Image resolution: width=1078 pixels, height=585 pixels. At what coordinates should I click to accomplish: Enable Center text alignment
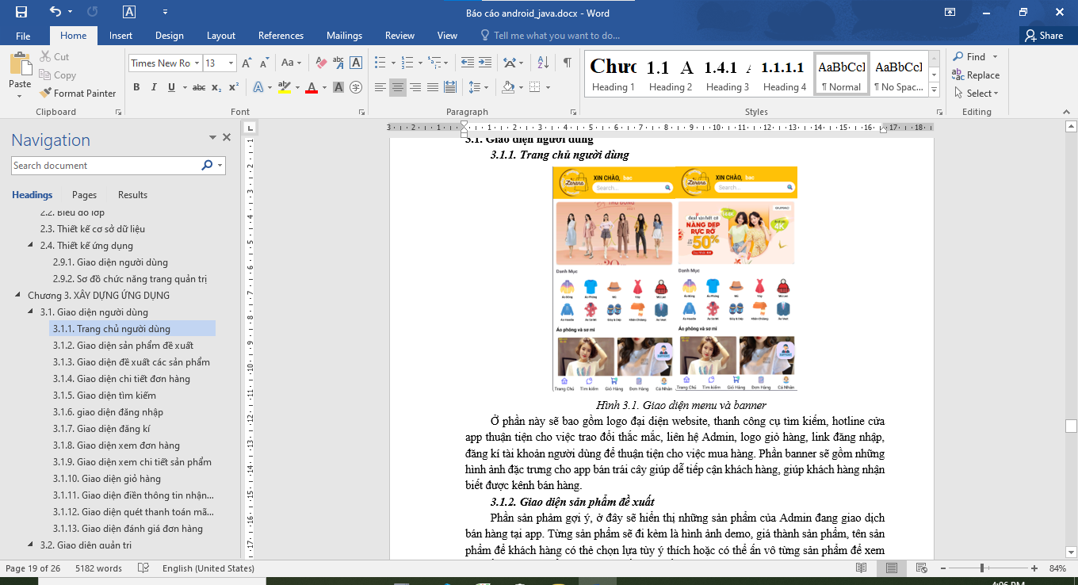(398, 87)
